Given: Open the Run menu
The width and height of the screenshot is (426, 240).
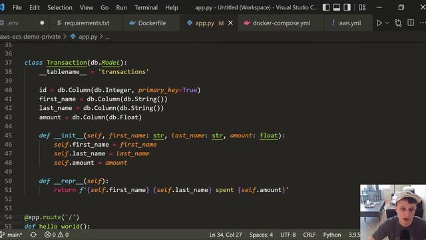Looking at the screenshot, I should tap(121, 7).
